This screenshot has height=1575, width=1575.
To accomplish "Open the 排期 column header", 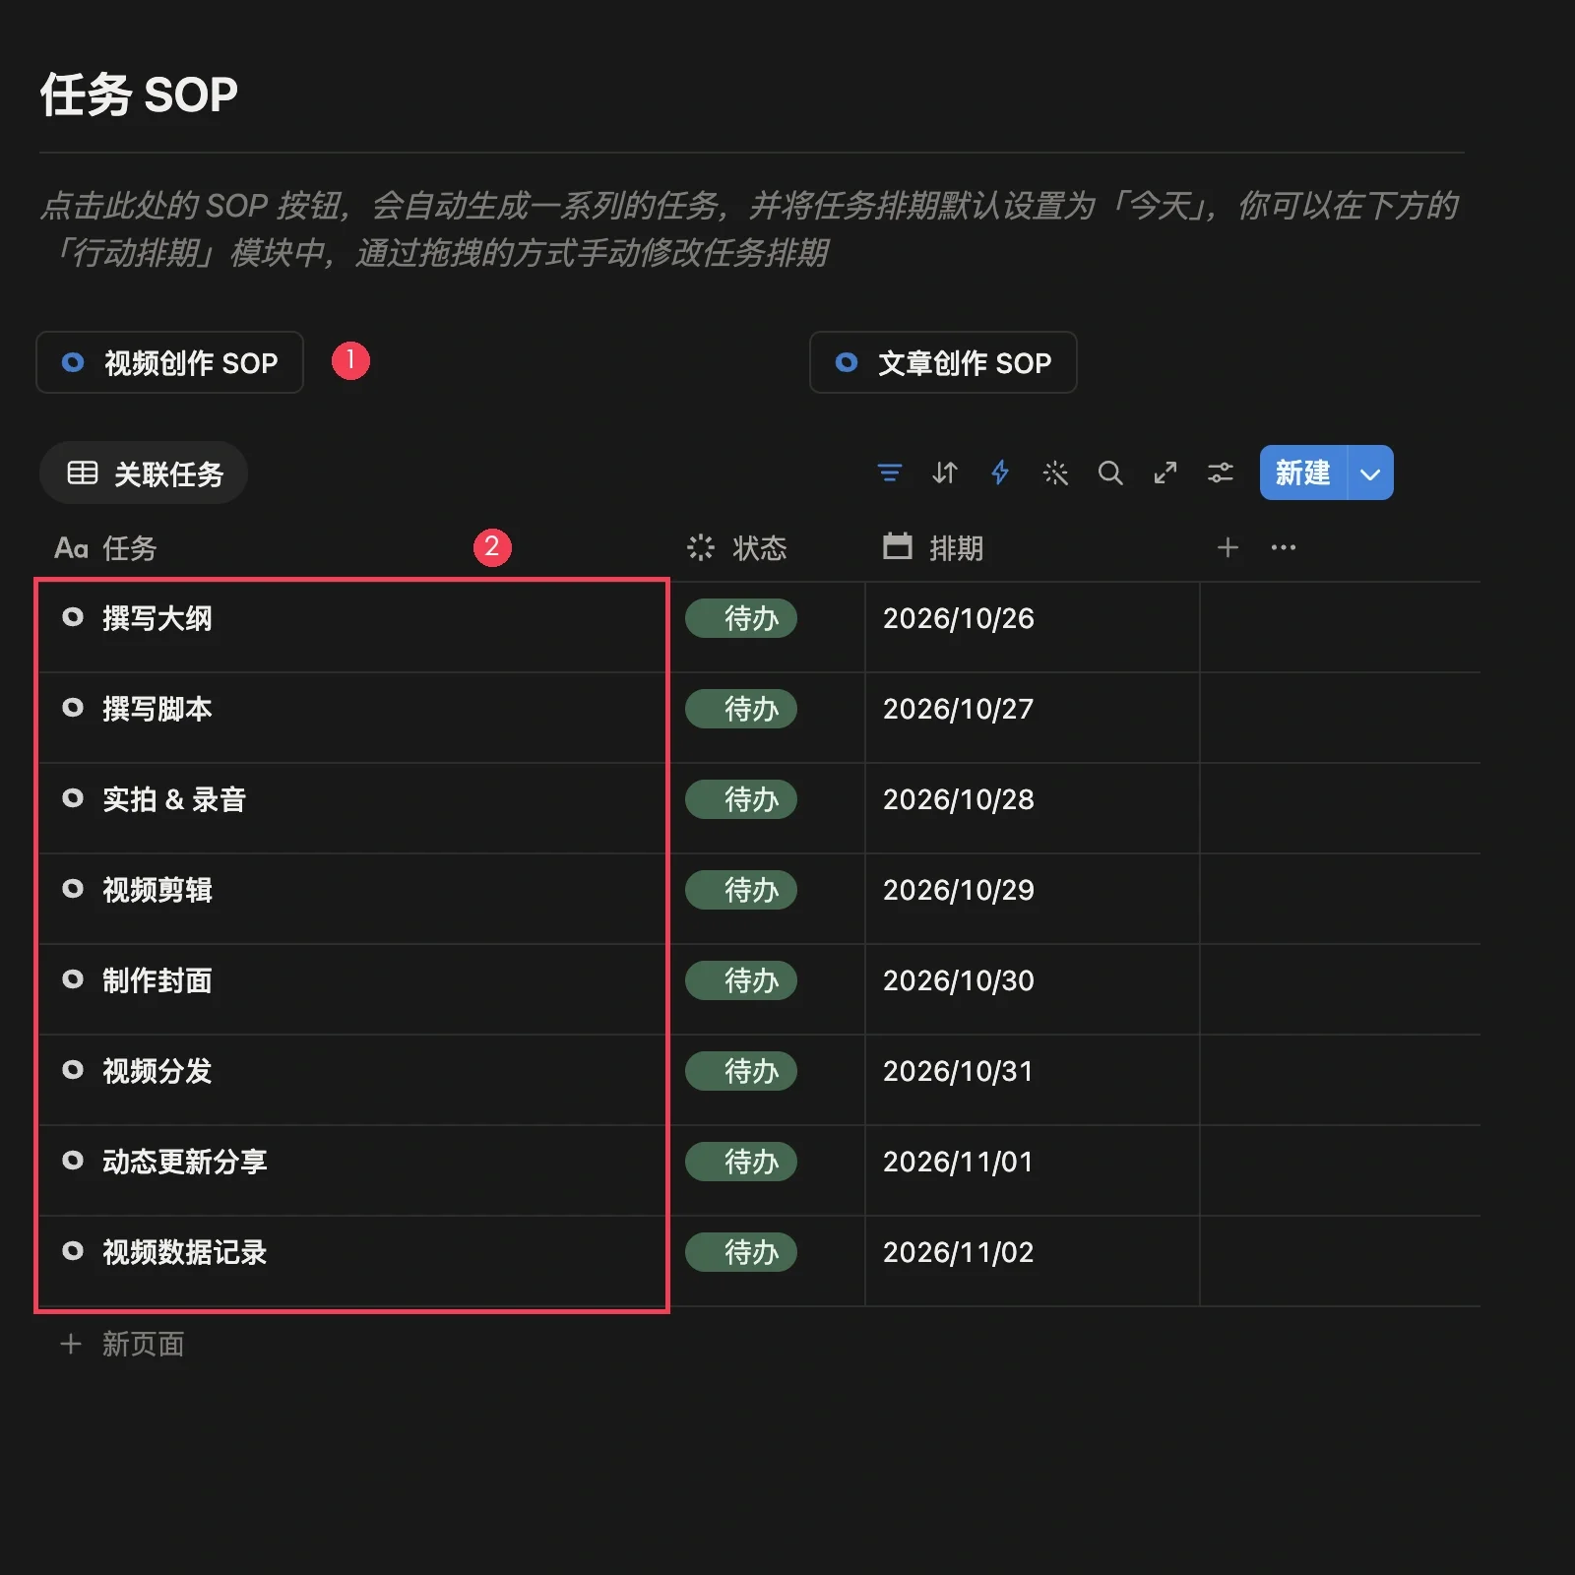I will coord(934,548).
